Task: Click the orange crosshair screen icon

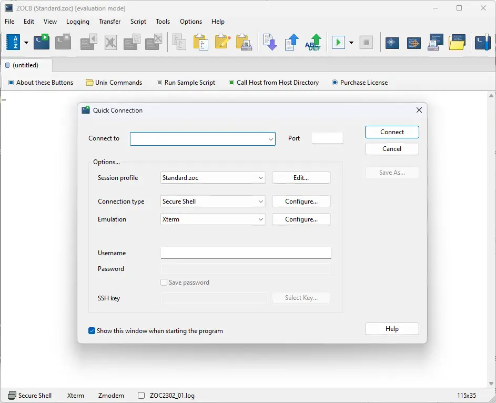Action: (414, 43)
